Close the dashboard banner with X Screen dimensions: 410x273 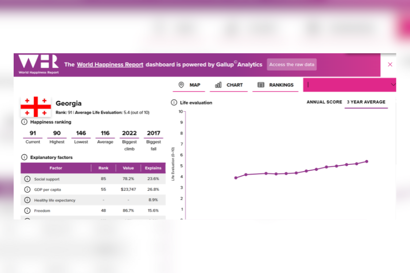390,64
